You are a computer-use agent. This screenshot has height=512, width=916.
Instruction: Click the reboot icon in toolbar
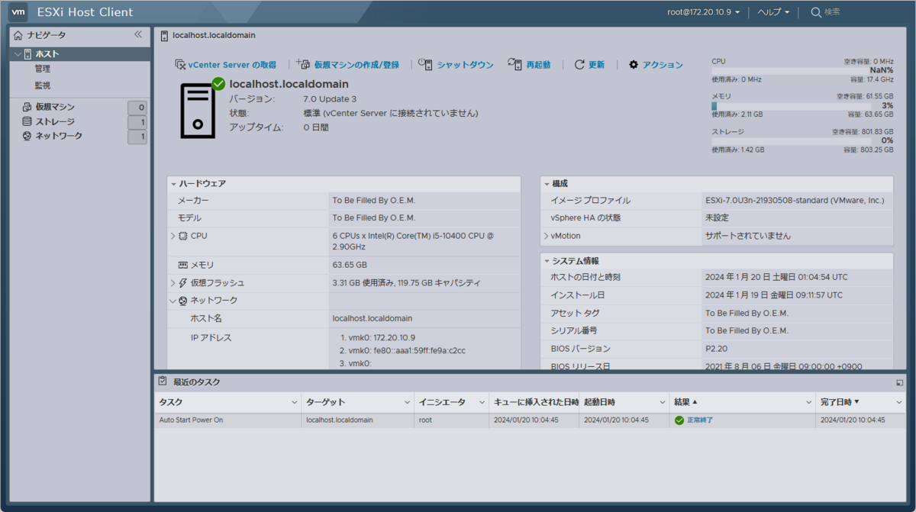coord(514,65)
